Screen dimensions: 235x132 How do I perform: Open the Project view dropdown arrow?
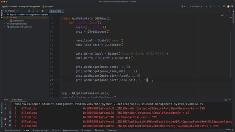18,11
